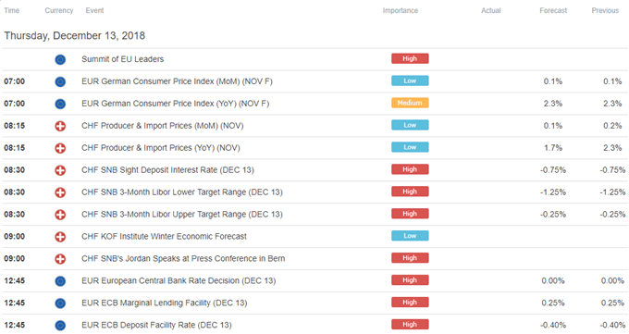
Task: Open EUR ECB Marginal Lending Facility event
Action: click(x=165, y=303)
